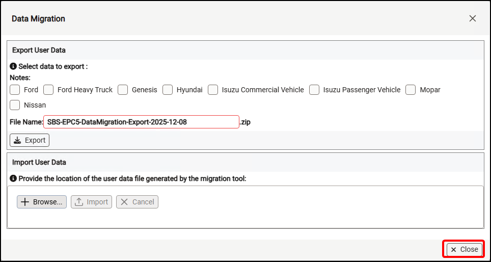This screenshot has height=262, width=491.
Task: Tick the Ford Heavy Truck checkbox
Action: coord(48,90)
